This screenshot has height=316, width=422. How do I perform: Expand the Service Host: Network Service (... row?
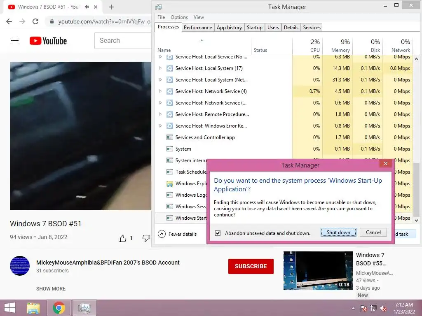tap(160, 103)
